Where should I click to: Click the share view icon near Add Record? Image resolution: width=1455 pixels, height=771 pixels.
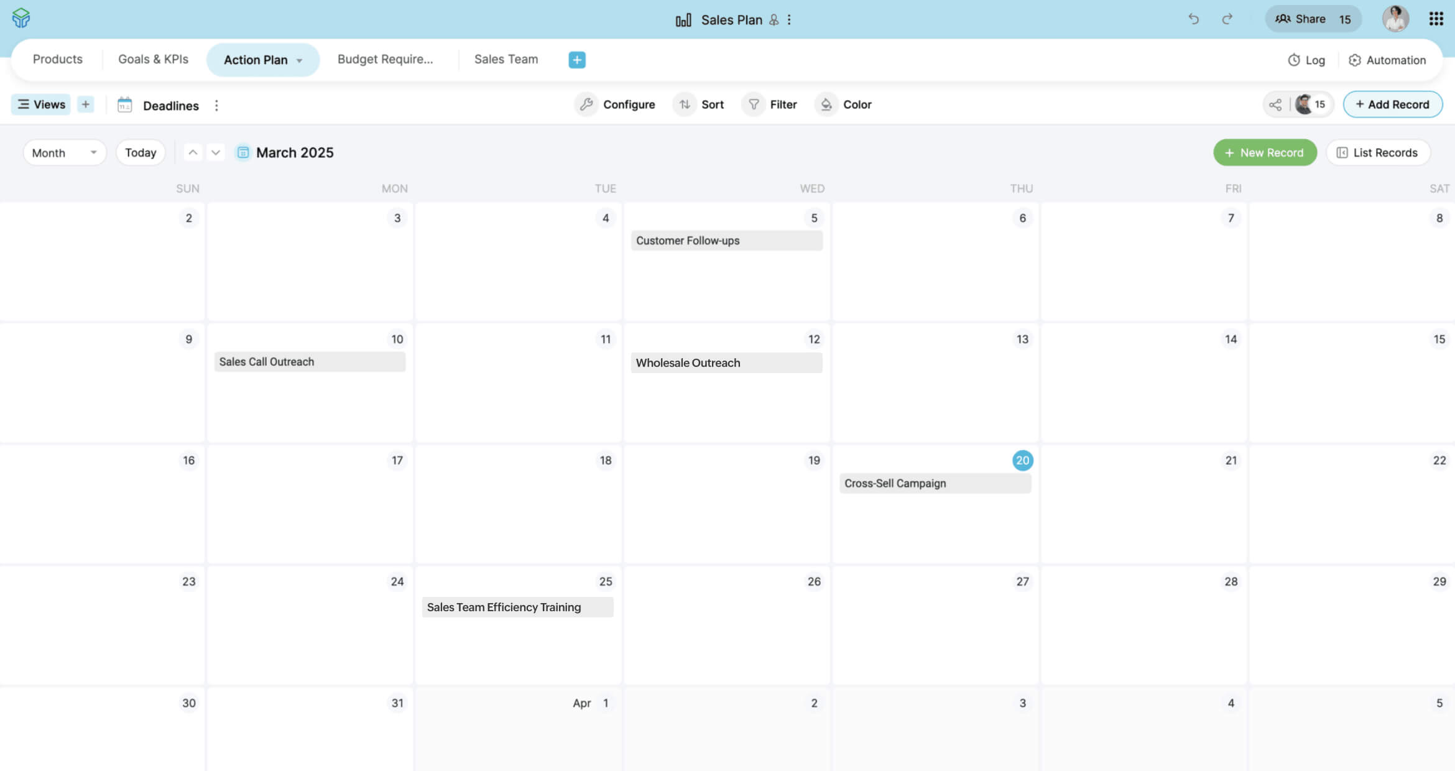(1275, 104)
